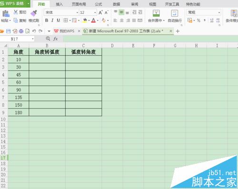Click the justify alignment icon
238x189 pixels.
(134, 20)
